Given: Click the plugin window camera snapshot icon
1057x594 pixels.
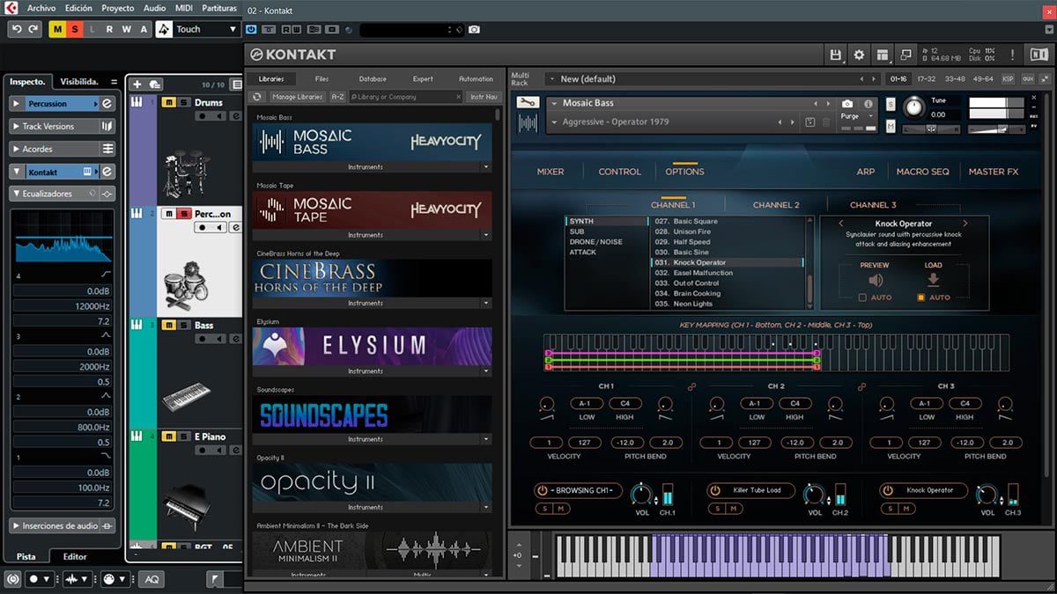Looking at the screenshot, I should tap(474, 30).
